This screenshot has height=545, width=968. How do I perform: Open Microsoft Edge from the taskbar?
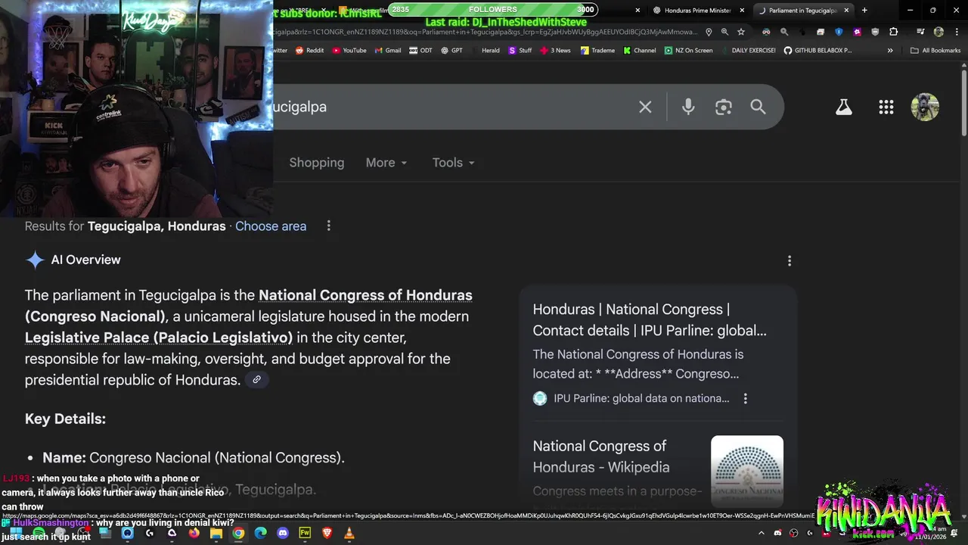pyautogui.click(x=261, y=533)
